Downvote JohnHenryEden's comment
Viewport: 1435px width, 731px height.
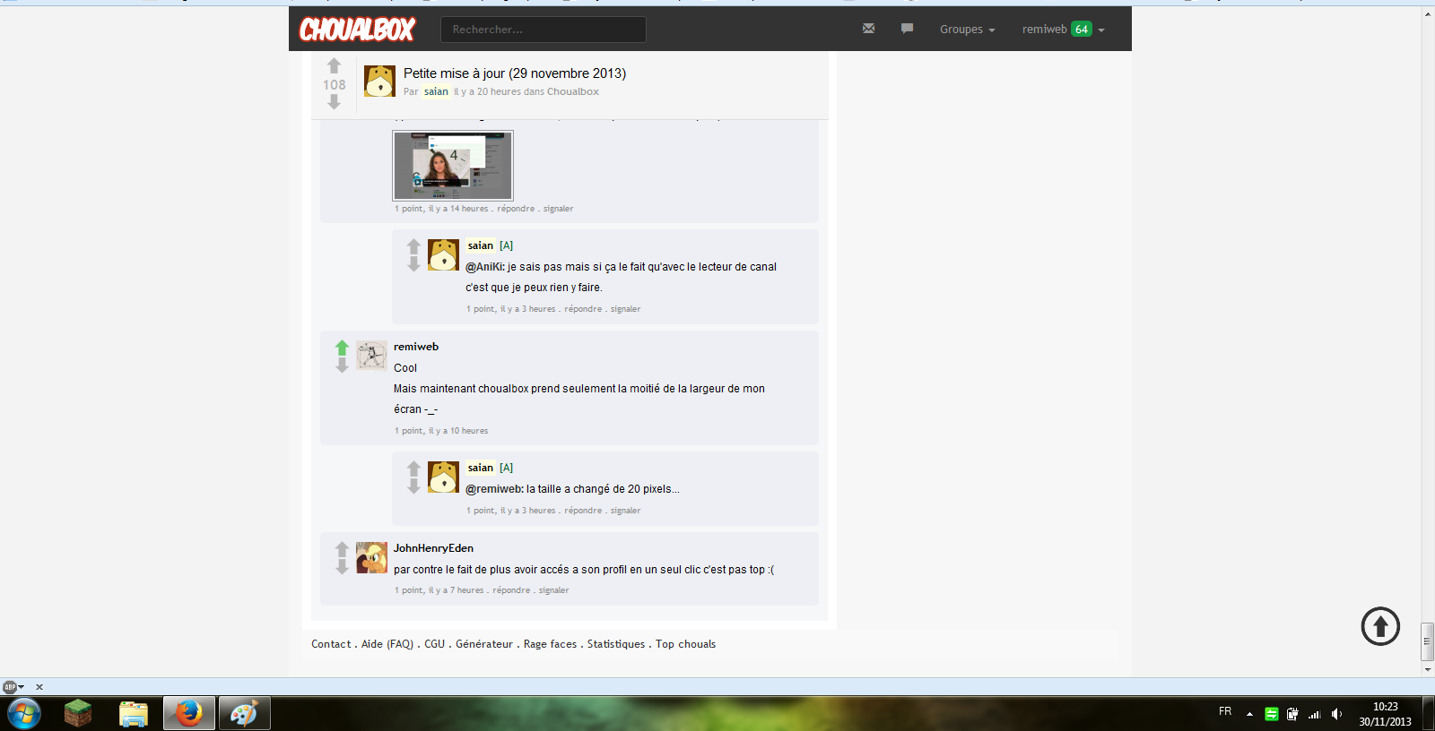(342, 567)
